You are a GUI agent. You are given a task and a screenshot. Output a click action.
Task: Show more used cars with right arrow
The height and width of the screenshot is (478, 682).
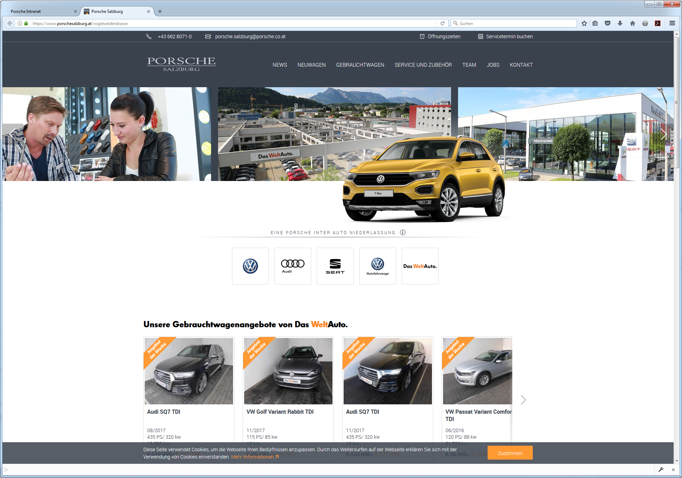523,400
